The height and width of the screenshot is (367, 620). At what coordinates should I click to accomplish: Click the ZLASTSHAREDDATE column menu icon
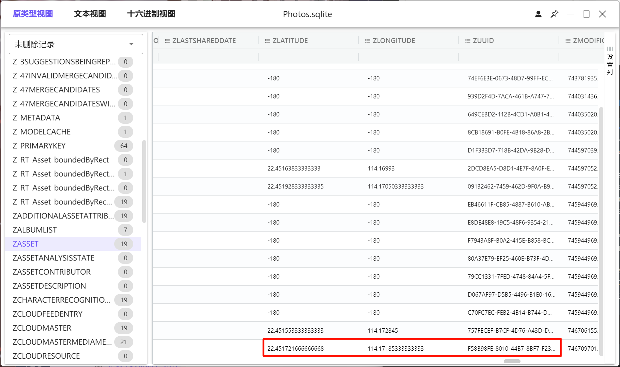point(167,41)
